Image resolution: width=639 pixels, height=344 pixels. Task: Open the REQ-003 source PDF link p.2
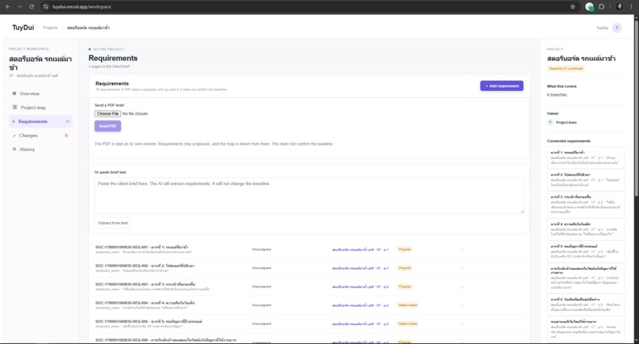360,286
